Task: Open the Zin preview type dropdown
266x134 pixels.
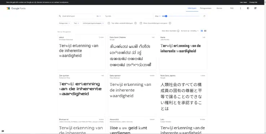Action: coord(99,16)
